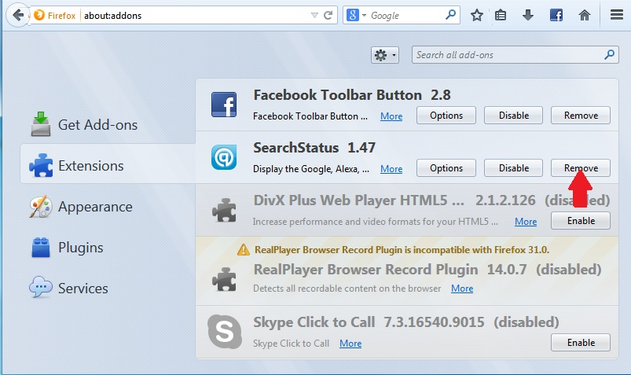The width and height of the screenshot is (631, 375).
Task: Open the Downloads arrow icon
Action: [528, 15]
